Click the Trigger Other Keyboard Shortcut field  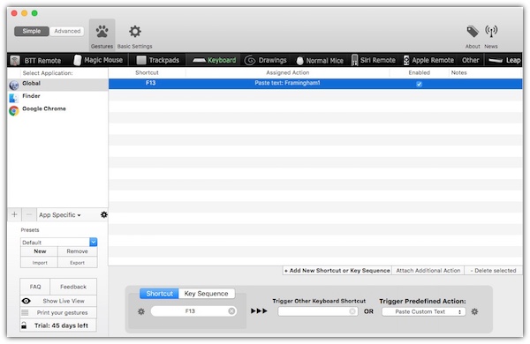[317, 311]
